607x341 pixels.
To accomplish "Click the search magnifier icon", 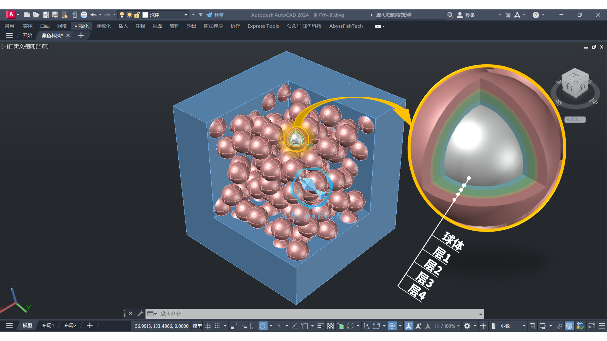I will click(450, 15).
